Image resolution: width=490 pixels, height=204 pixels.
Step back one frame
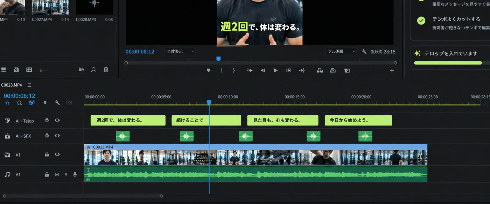tap(262, 71)
